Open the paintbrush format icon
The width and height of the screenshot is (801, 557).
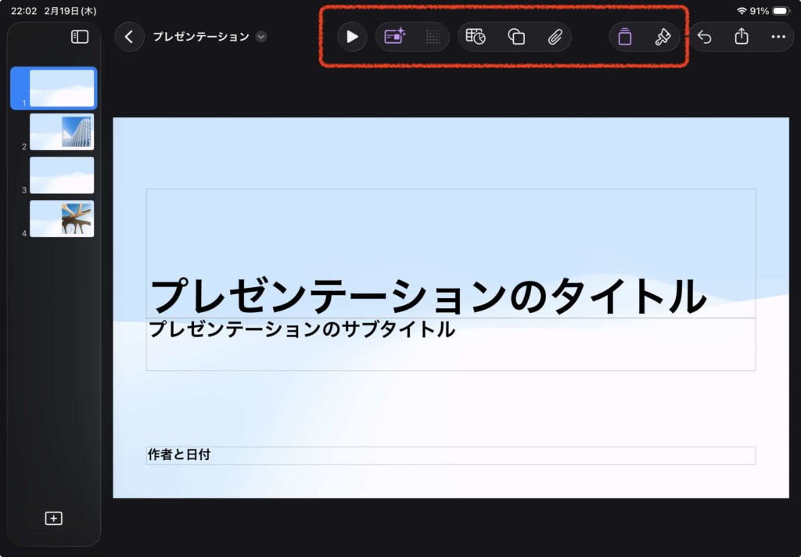tap(663, 37)
